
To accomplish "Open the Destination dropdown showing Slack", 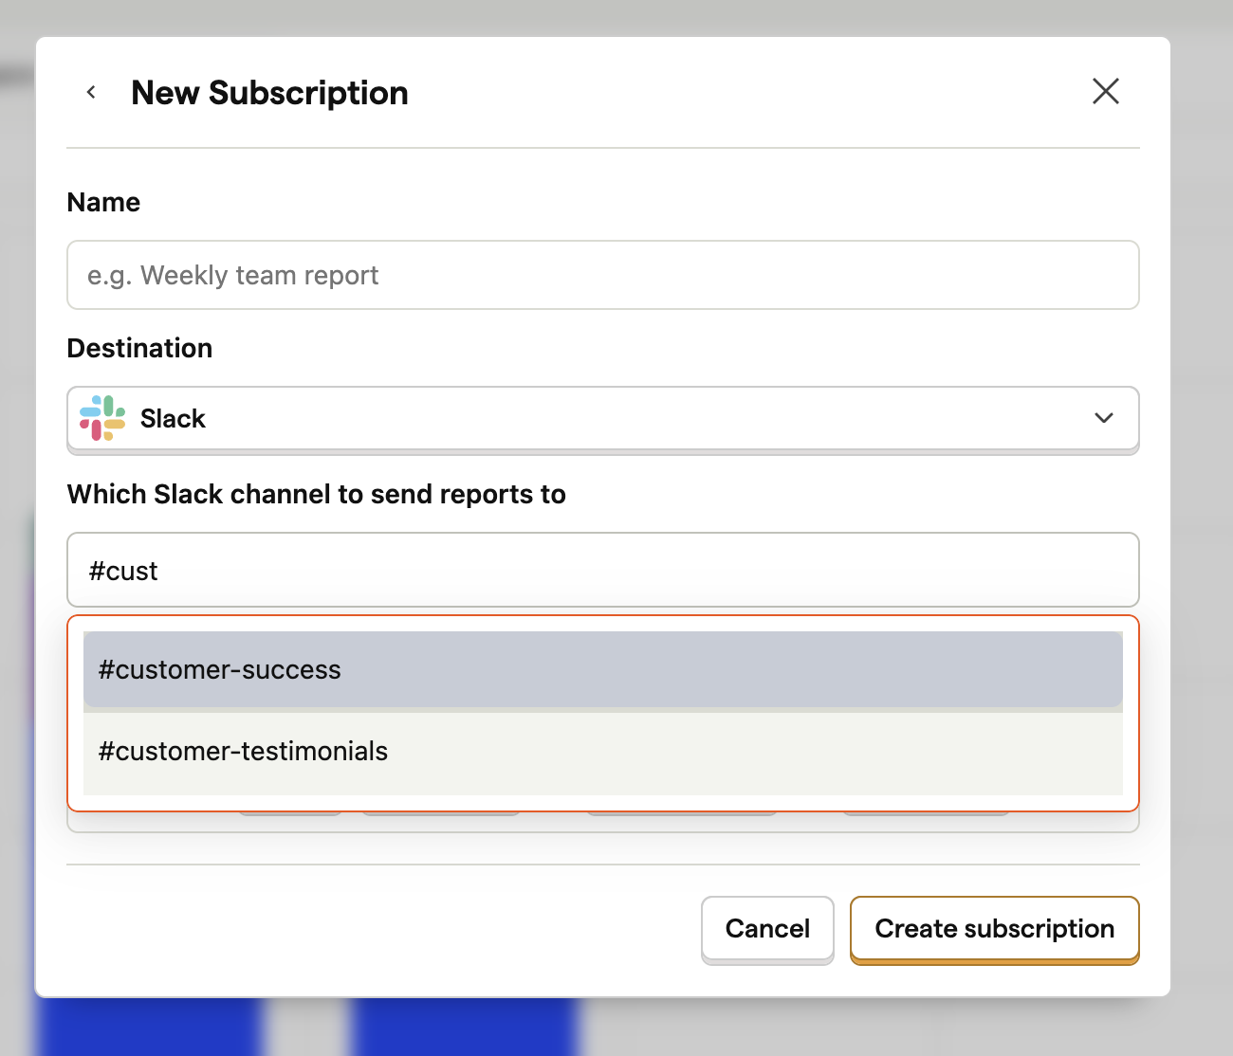I will 603,419.
